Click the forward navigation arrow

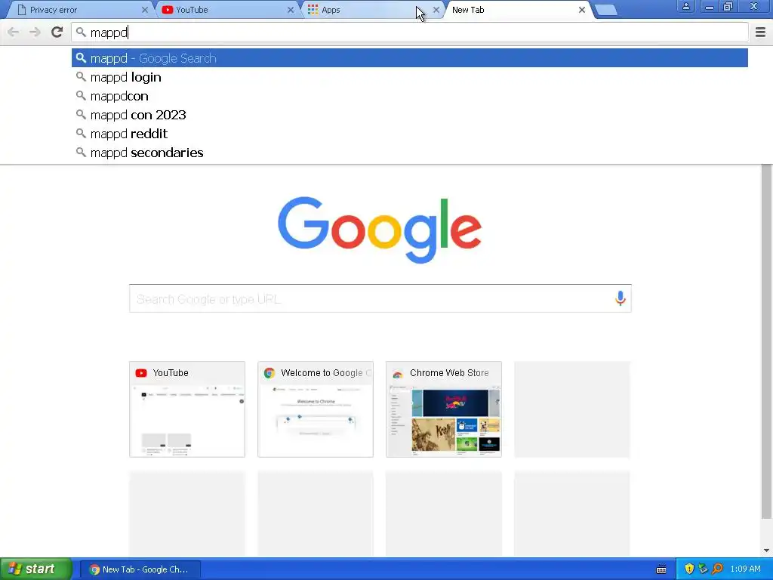(x=35, y=32)
